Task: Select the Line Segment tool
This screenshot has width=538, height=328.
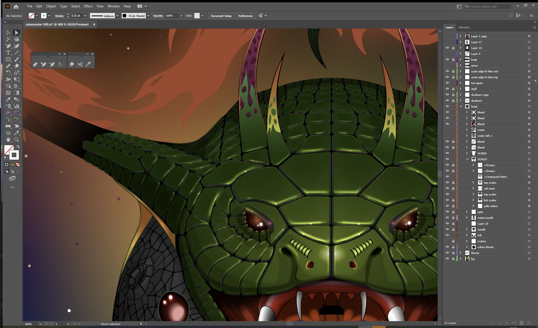Action: tap(17, 53)
